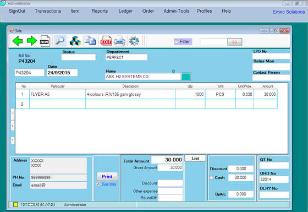Click the LPO No input field

(x=271, y=56)
